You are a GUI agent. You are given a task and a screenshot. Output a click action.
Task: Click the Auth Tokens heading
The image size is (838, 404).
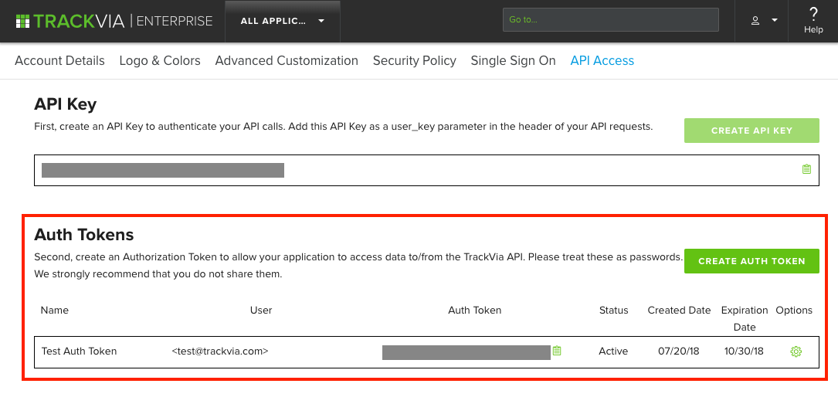(84, 235)
